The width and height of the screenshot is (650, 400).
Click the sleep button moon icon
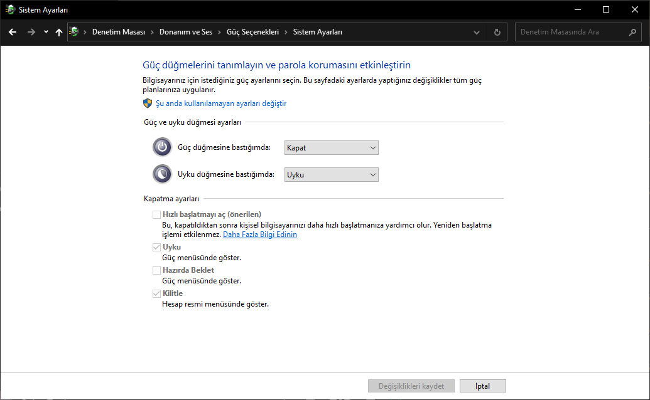click(162, 174)
